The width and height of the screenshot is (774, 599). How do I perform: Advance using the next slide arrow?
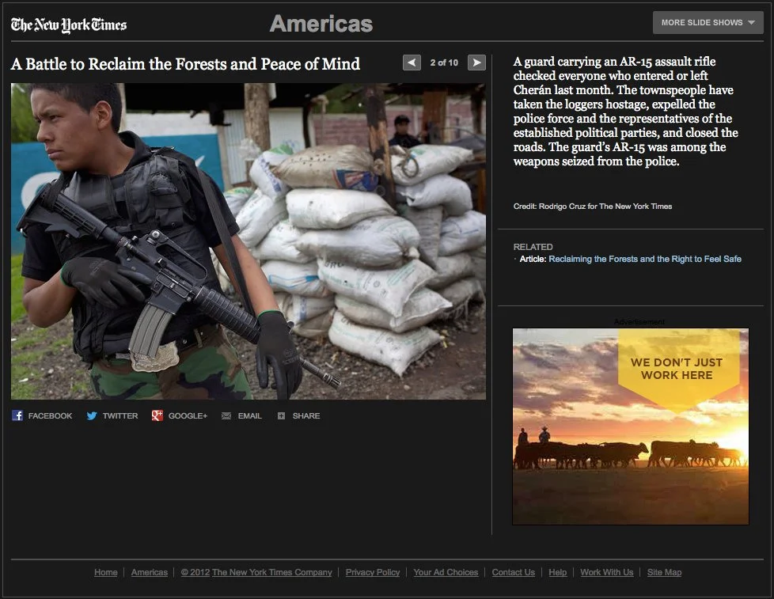tap(476, 62)
